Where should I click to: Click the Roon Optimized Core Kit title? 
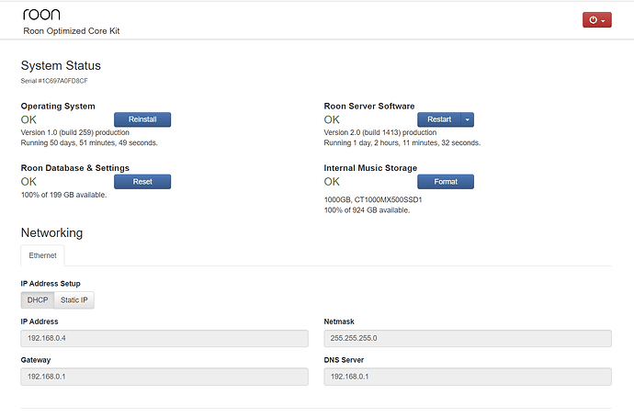click(x=72, y=31)
